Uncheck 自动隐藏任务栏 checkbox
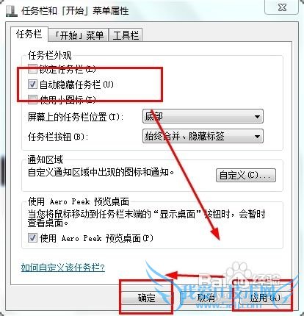304x316 pixels. click(x=32, y=85)
